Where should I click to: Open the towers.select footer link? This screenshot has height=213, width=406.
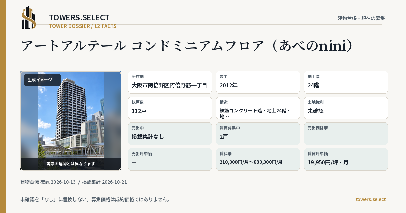pyautogui.click(x=370, y=199)
